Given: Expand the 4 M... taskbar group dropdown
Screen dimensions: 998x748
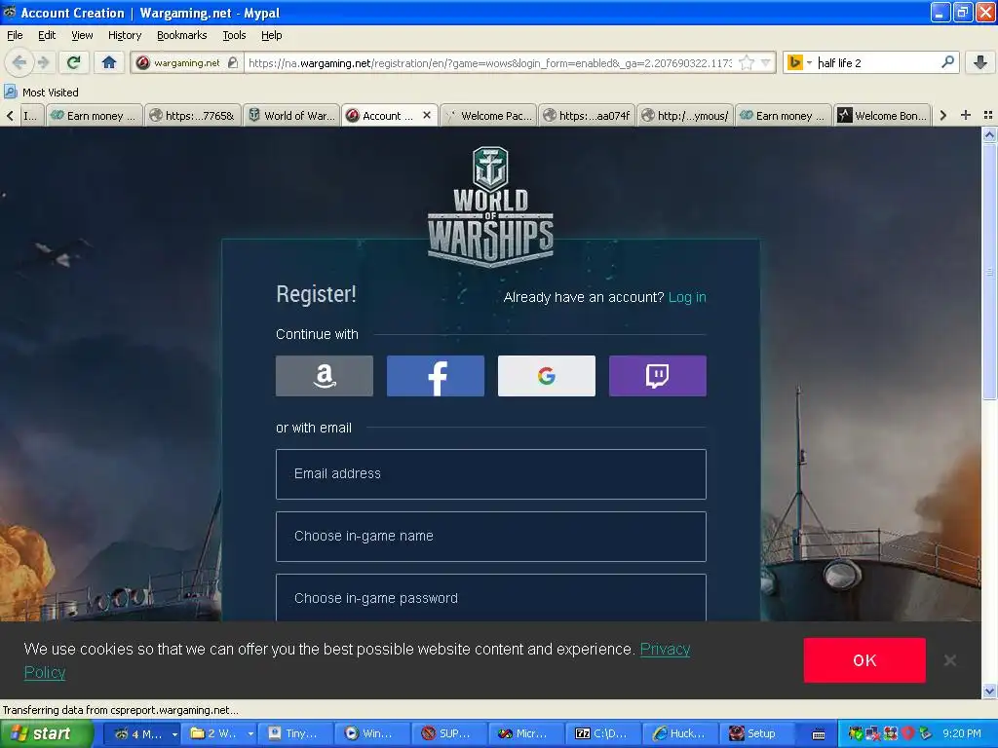Looking at the screenshot, I should [x=174, y=734].
